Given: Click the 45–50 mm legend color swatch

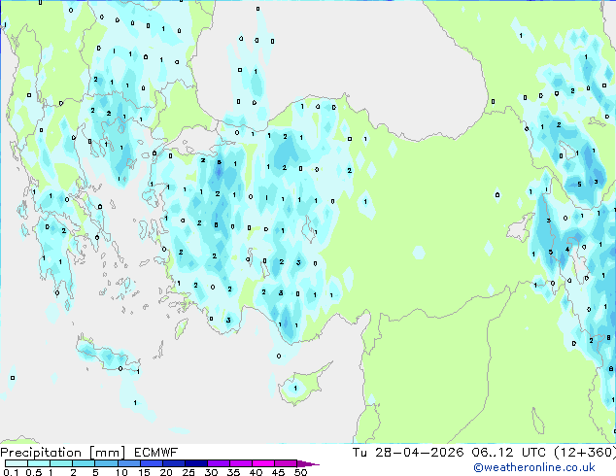Looking at the screenshot, I should click(286, 463).
